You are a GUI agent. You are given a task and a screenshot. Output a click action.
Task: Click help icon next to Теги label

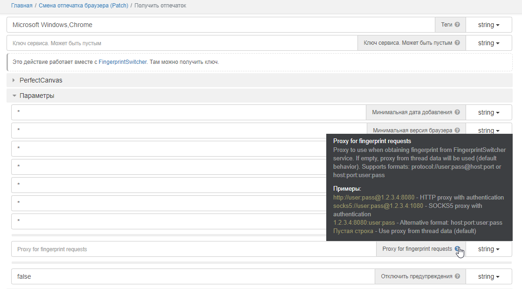[x=458, y=24]
